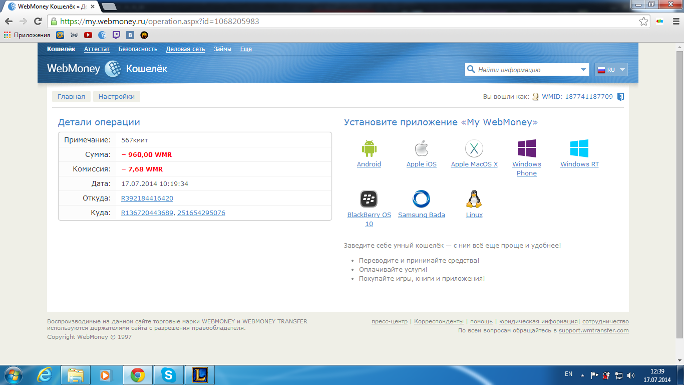Open Windows Explorer folder on taskbar
Image resolution: width=684 pixels, height=385 pixels.
click(x=76, y=375)
